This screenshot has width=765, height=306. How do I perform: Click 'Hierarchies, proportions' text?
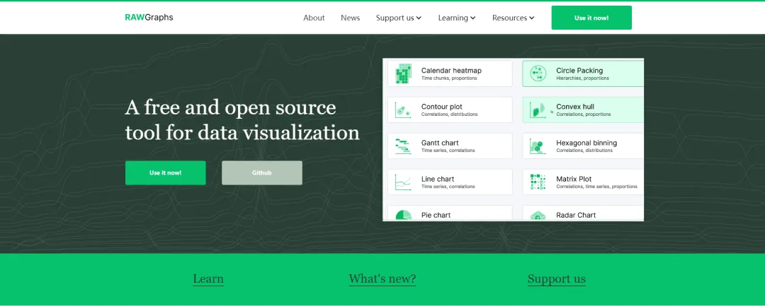582,78
